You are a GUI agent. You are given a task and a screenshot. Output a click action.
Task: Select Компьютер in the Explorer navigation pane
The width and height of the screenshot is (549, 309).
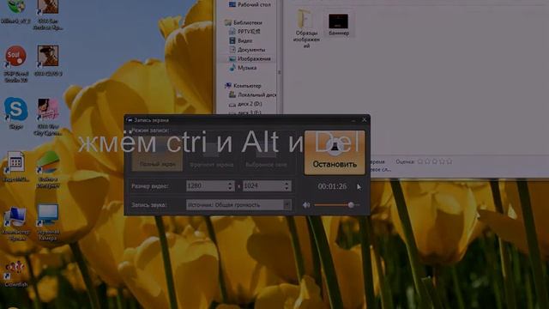(x=244, y=86)
